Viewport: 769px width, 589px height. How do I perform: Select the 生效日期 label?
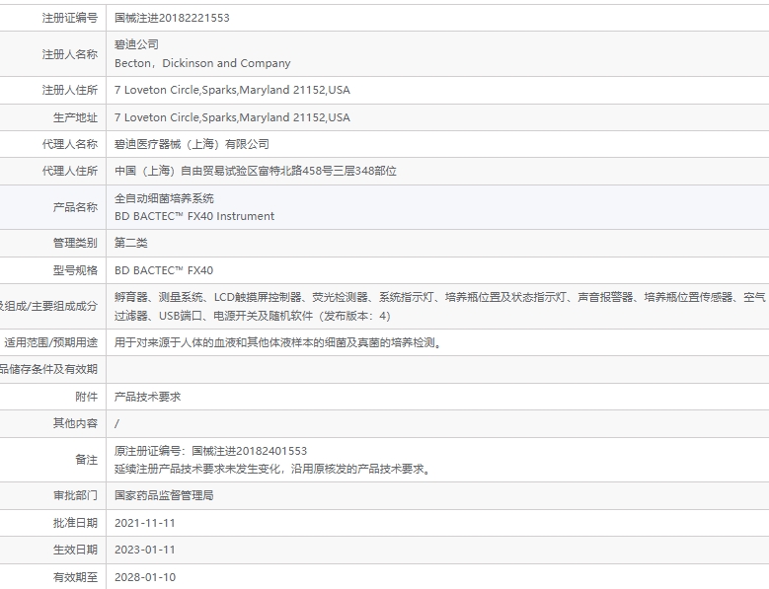(x=75, y=550)
